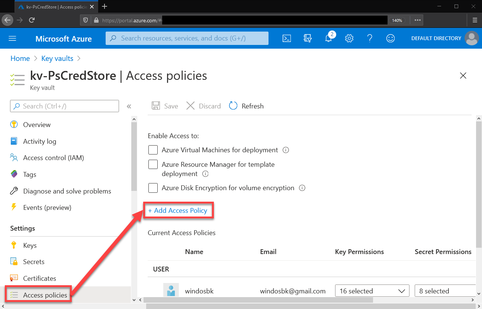
Task: Show info for Azure Virtual Machines deployment
Action: (x=286, y=150)
